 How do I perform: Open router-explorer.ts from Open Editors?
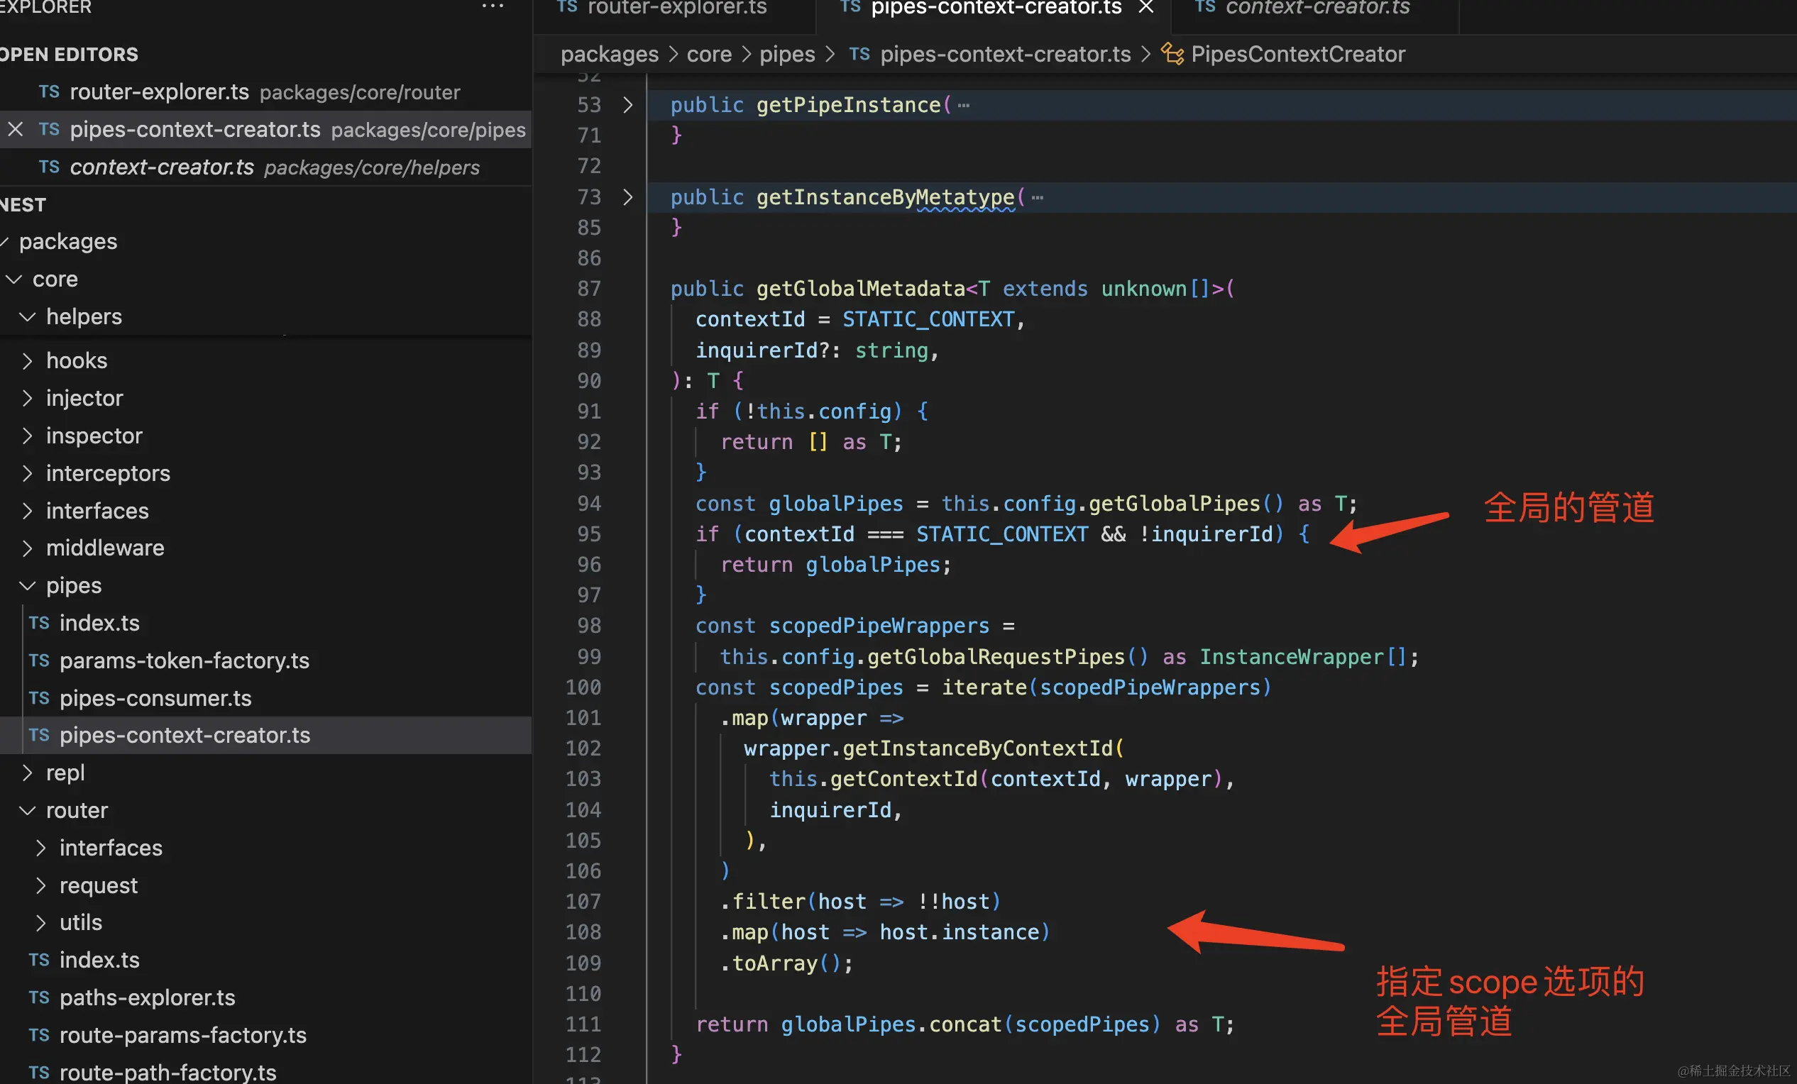coord(265,92)
